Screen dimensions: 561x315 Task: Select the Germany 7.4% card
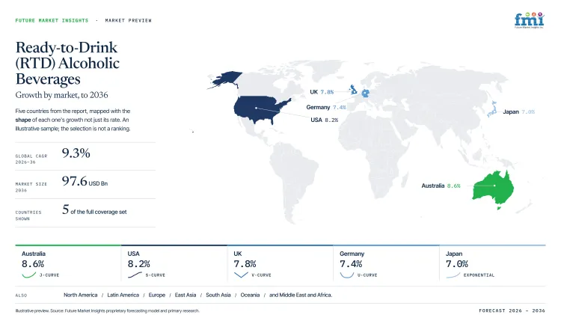[386, 265]
